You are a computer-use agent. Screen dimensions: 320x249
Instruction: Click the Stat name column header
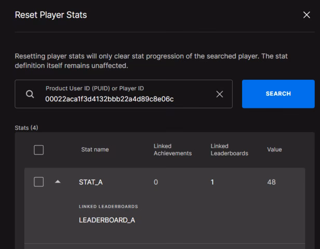[95, 149]
